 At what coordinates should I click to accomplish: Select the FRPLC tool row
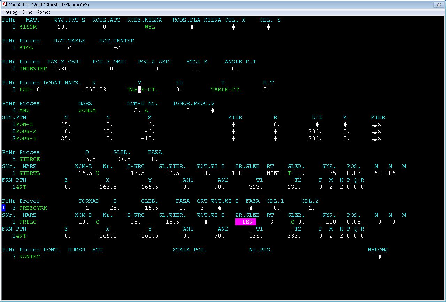28,222
